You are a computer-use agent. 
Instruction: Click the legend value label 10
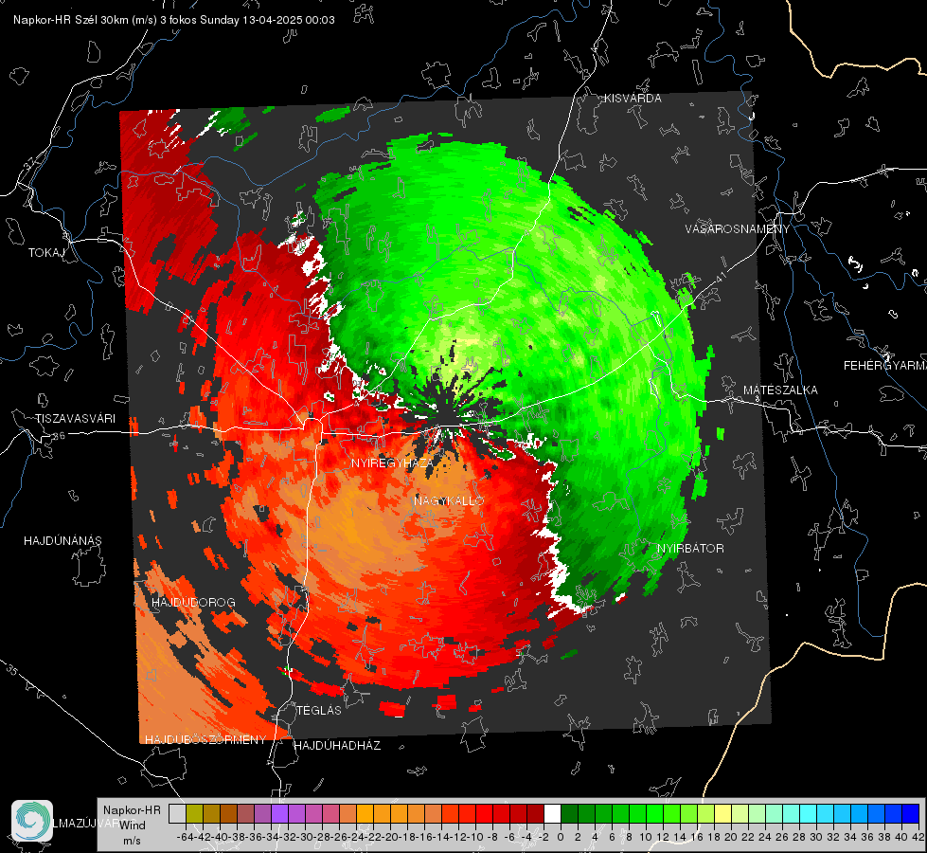pyautogui.click(x=646, y=837)
